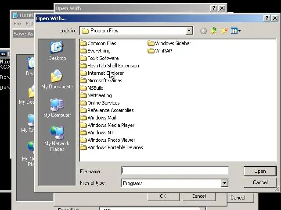The image size is (281, 210).
Task: Click the "Common Files" folder name
Action: [x=101, y=43]
